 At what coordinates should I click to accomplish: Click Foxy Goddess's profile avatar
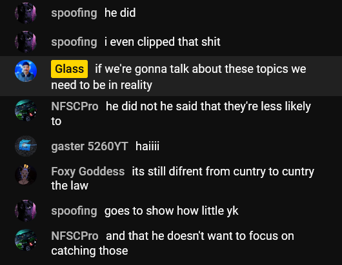26,175
